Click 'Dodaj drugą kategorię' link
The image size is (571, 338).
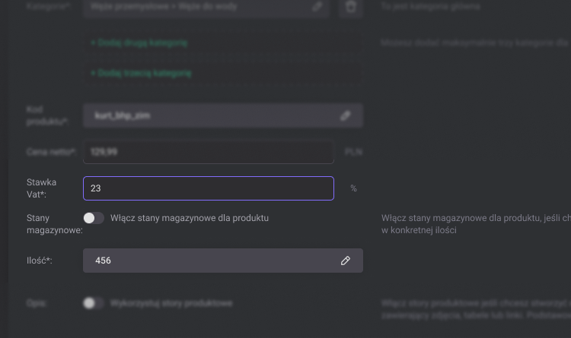pos(139,43)
